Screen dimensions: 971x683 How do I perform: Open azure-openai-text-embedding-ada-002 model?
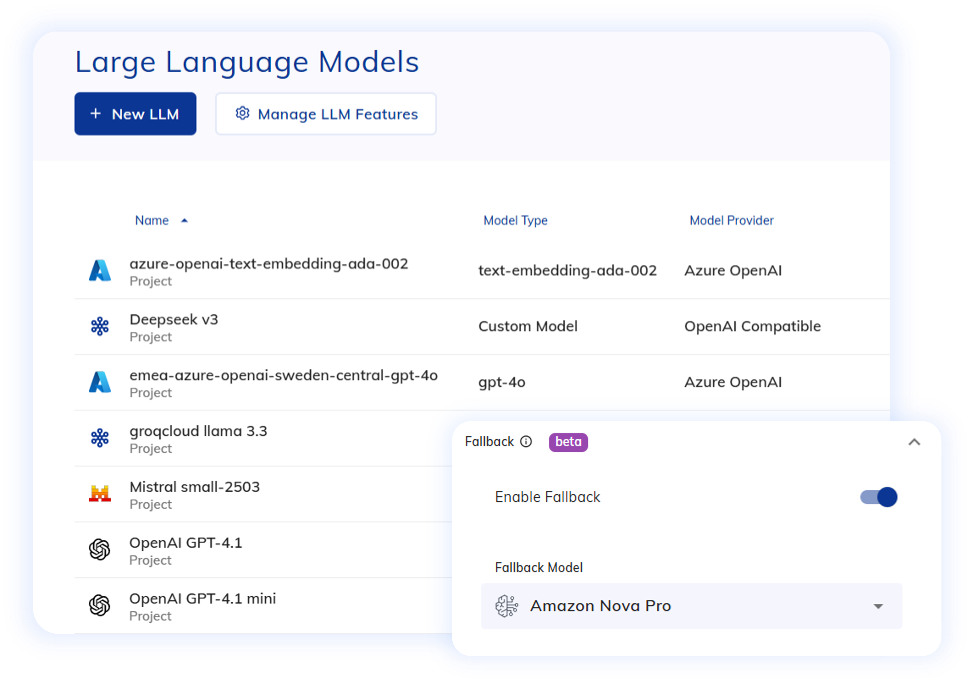[x=269, y=264]
